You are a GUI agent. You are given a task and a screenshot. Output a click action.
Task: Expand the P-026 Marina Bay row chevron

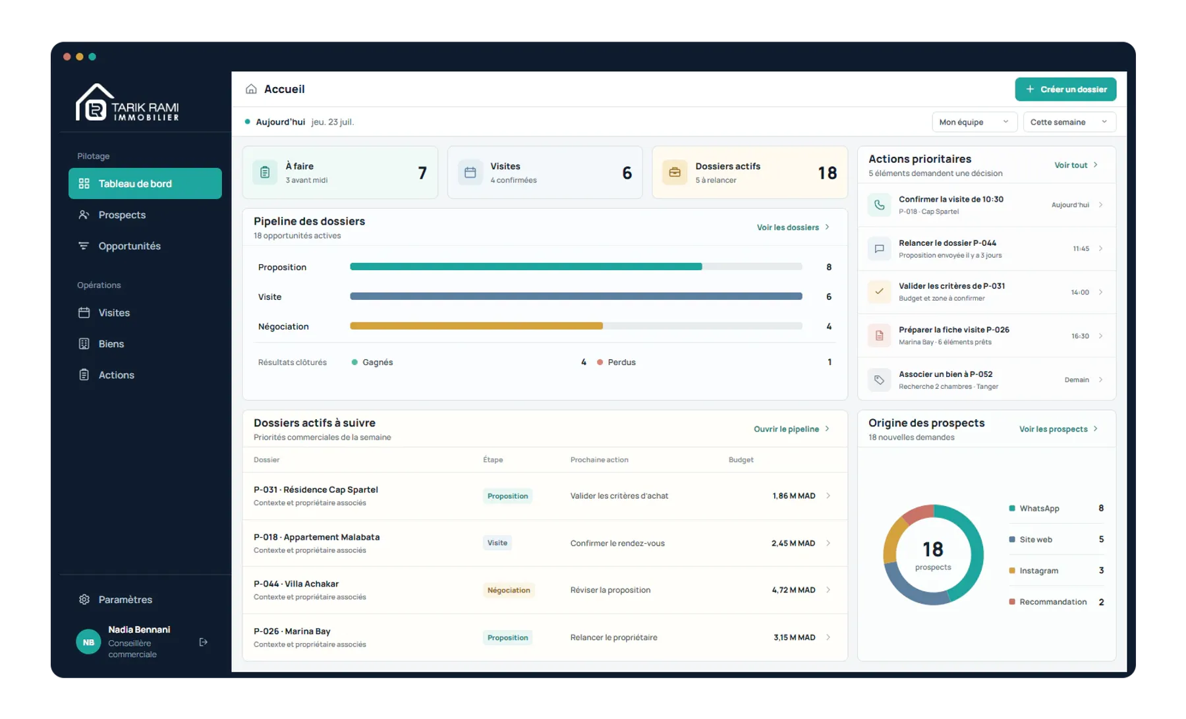(x=828, y=637)
